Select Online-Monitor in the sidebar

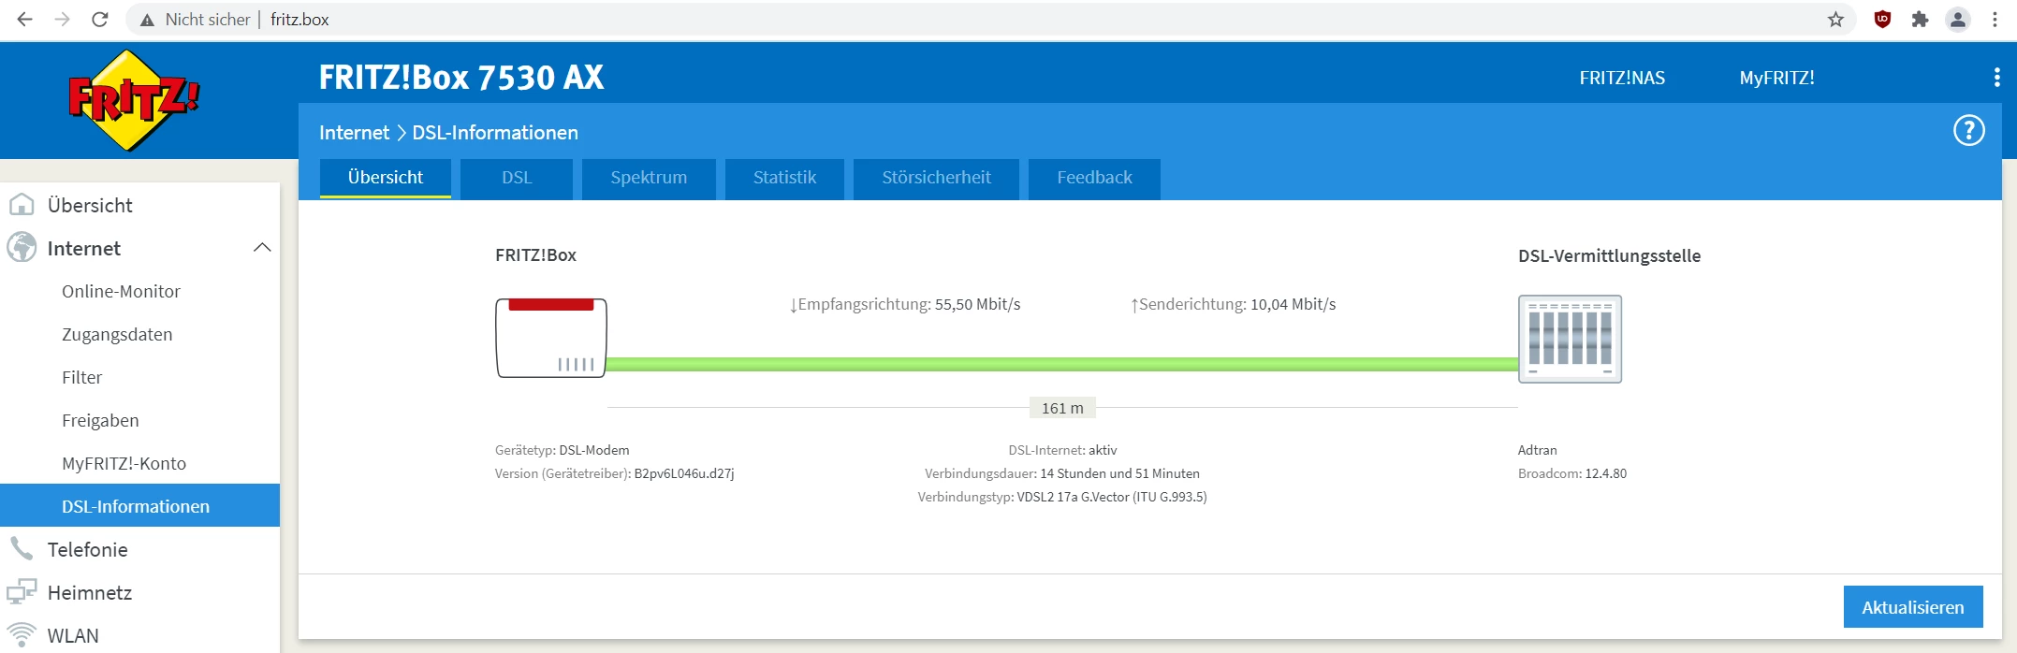(140, 291)
